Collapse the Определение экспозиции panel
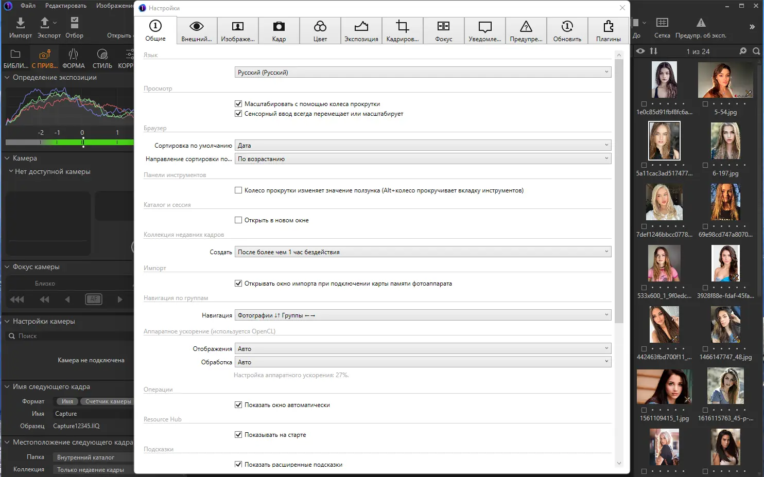This screenshot has height=477, width=764. tap(7, 78)
